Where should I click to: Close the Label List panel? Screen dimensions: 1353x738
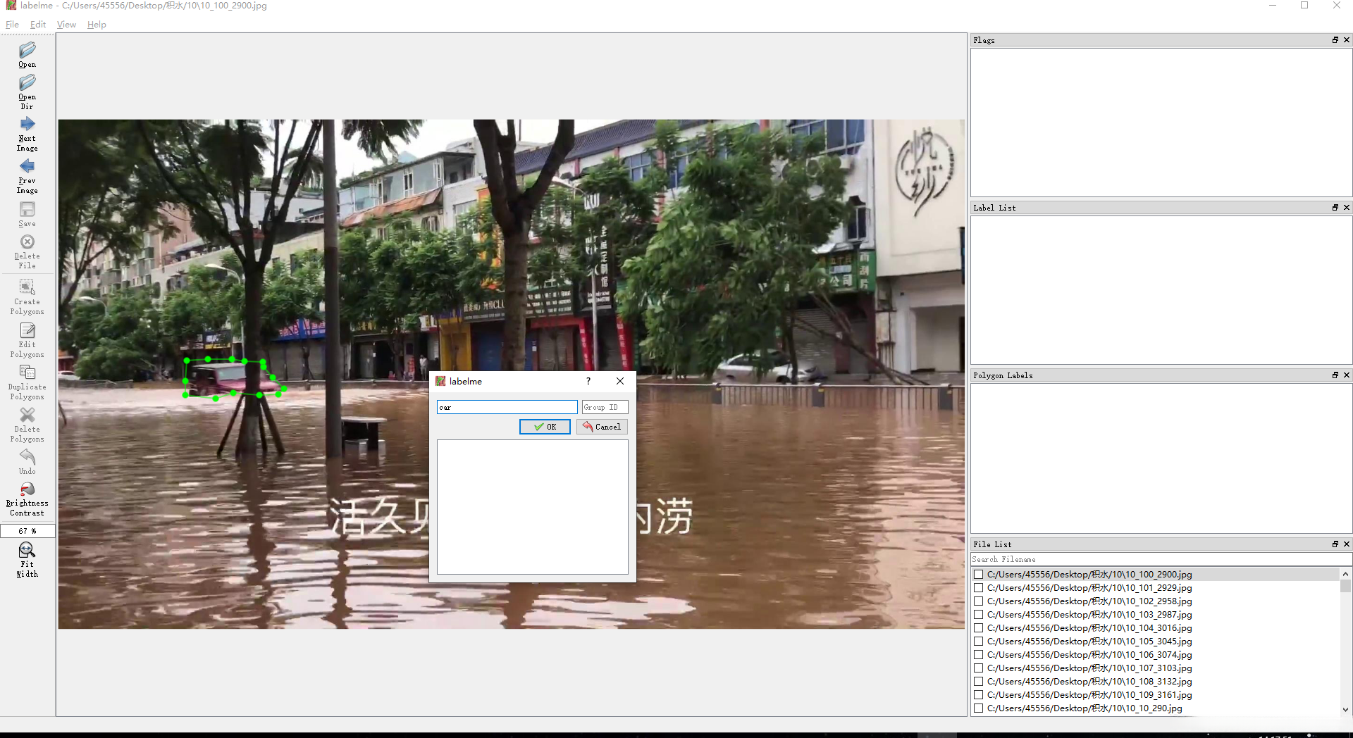[1346, 208]
